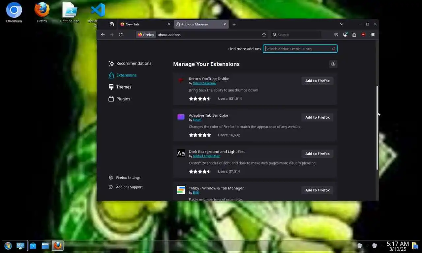Select Extensions in the sidebar
Viewport: 422px width, 253px height.
[122, 75]
